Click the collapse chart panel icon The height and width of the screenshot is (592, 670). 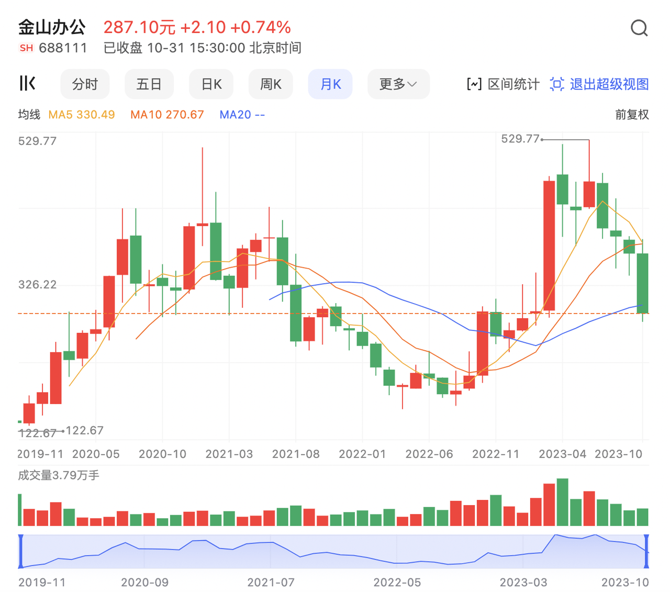(27, 83)
